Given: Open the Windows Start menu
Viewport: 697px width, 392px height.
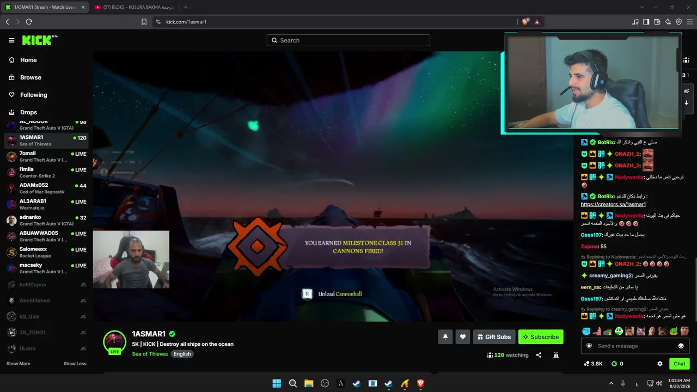Looking at the screenshot, I should 277,383.
